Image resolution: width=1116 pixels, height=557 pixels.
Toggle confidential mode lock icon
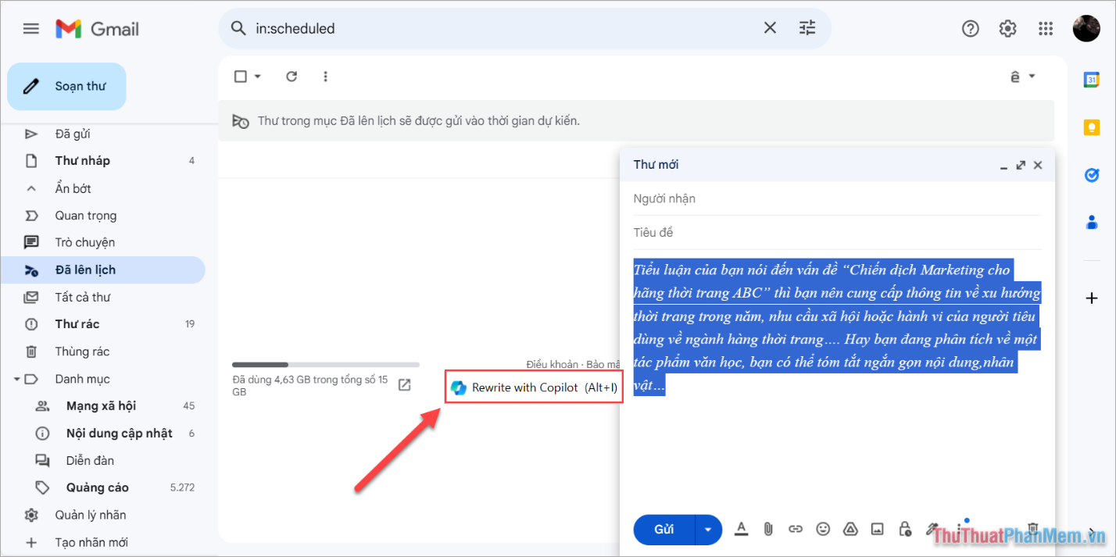[905, 529]
